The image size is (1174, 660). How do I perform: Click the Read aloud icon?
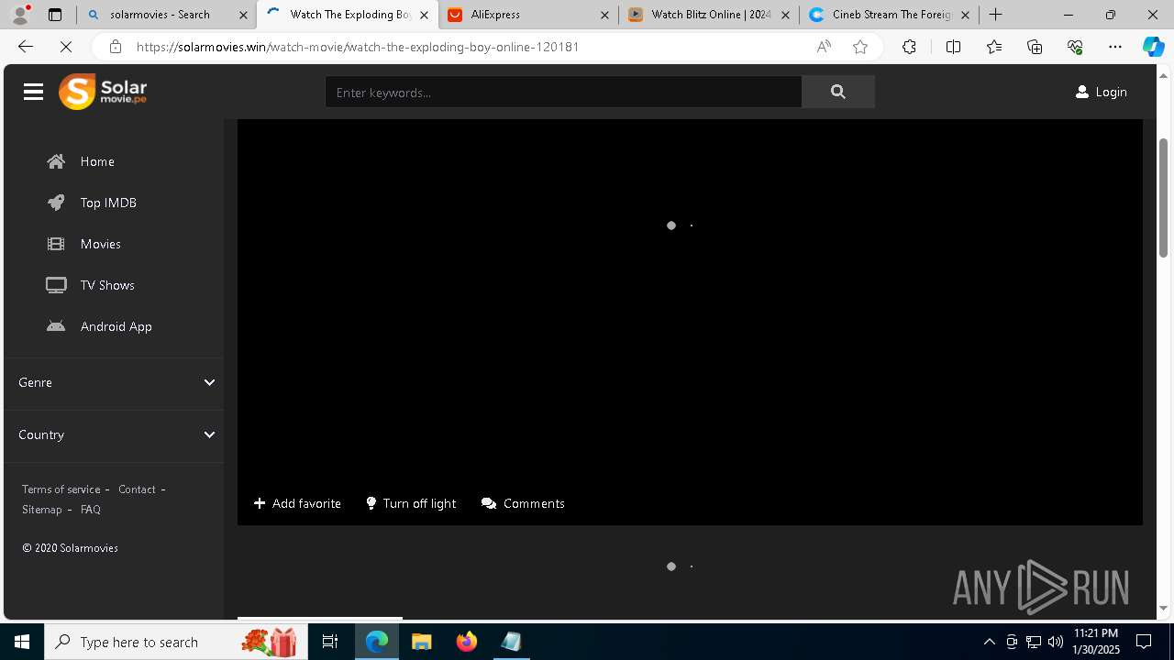(824, 47)
